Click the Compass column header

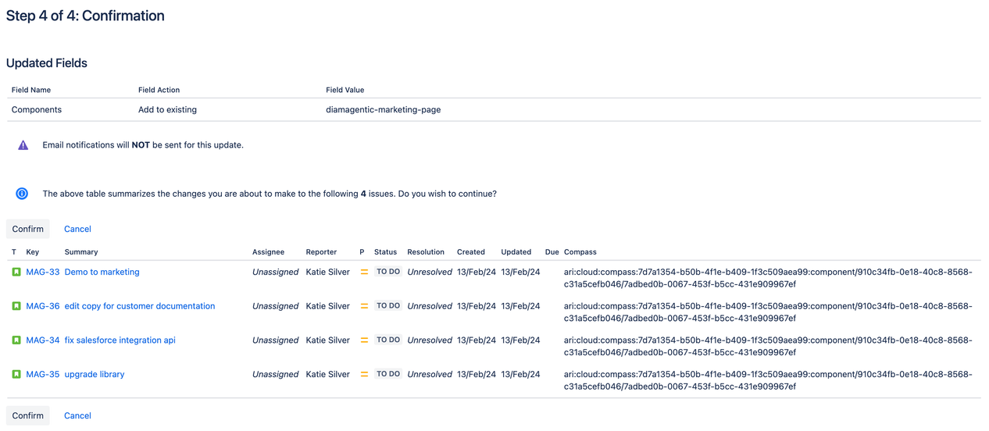tap(580, 252)
